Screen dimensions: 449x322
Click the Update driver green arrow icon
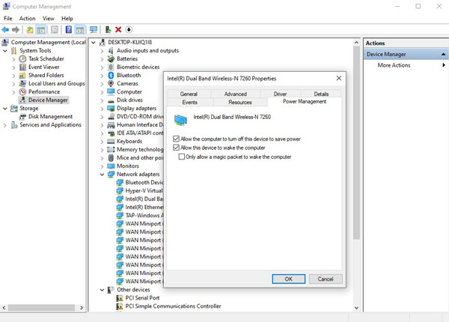tap(108, 29)
